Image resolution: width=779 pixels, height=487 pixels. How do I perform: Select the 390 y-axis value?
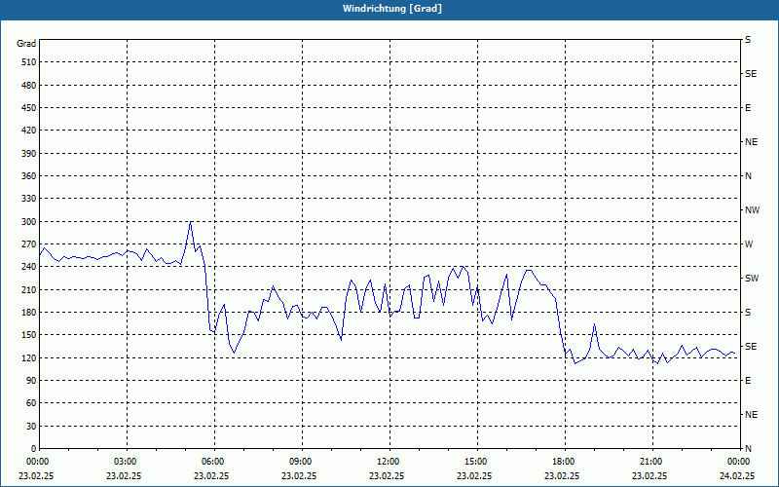coord(29,154)
